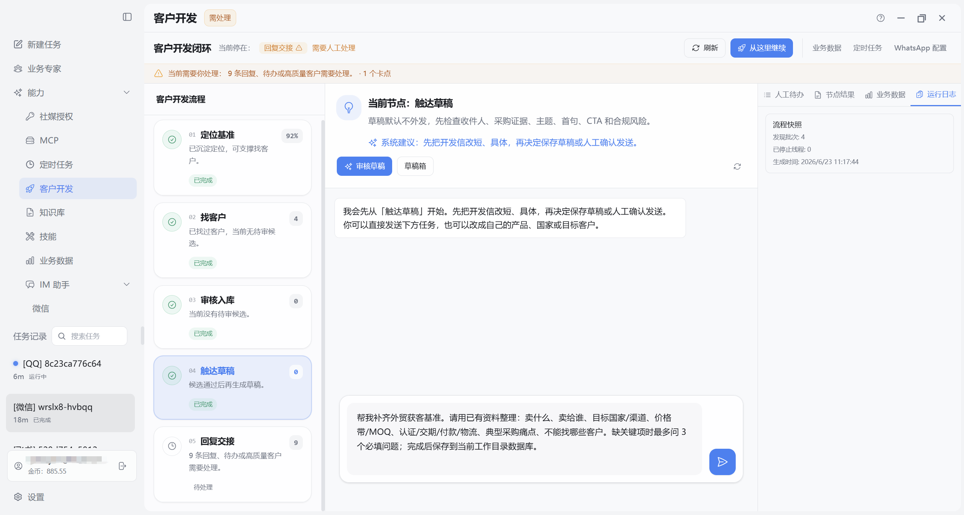Click the clock icon of 回复交接

[x=172, y=446]
